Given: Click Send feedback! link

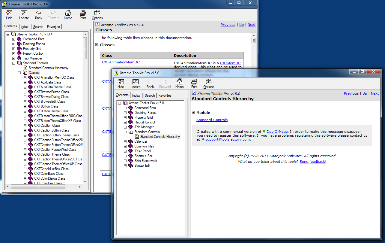Looking at the screenshot, I should point(313,162).
